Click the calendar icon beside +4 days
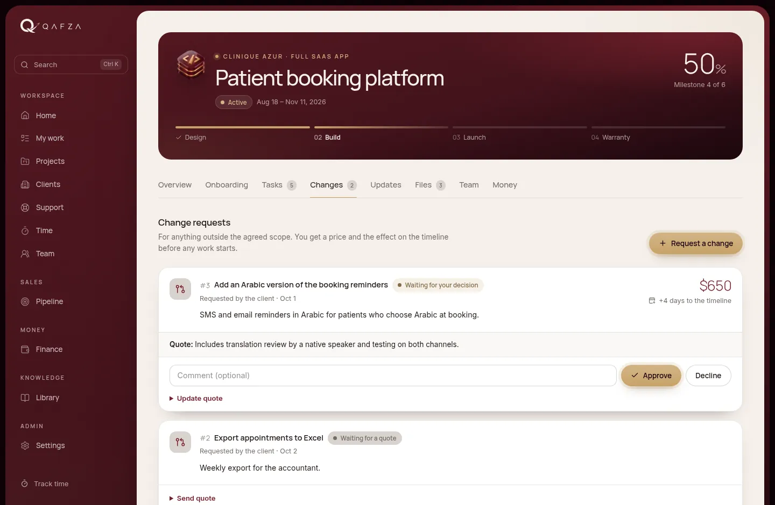775x505 pixels. point(652,301)
